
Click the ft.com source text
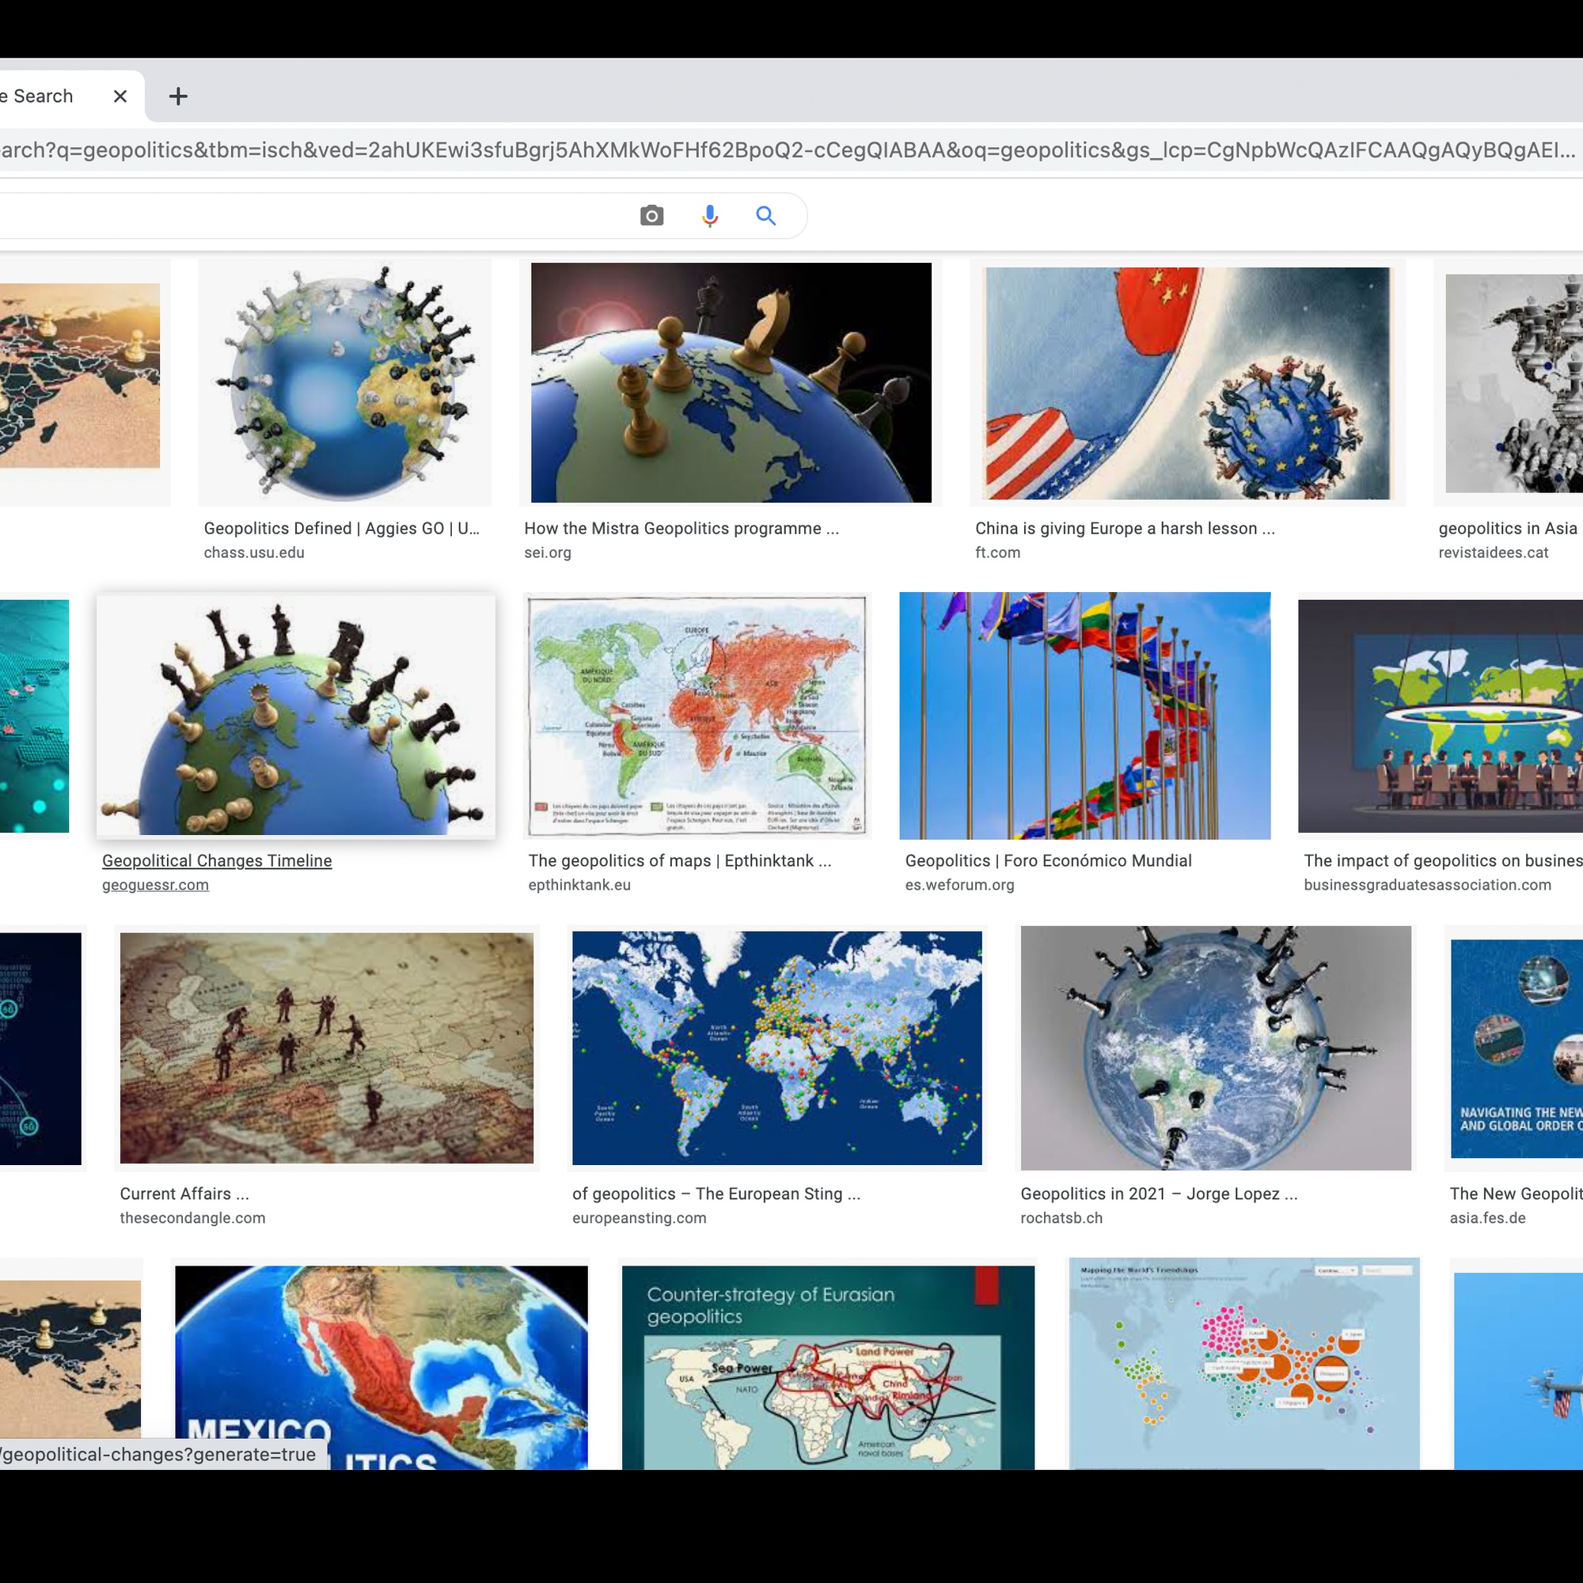998,552
